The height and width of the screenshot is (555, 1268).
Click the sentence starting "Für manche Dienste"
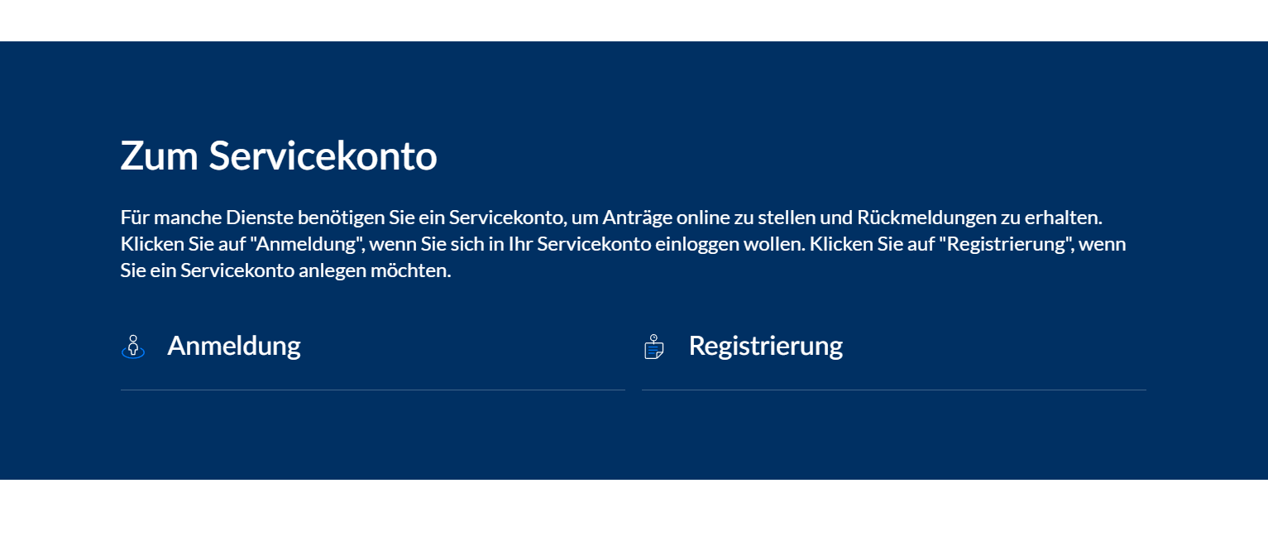pyautogui.click(x=612, y=218)
